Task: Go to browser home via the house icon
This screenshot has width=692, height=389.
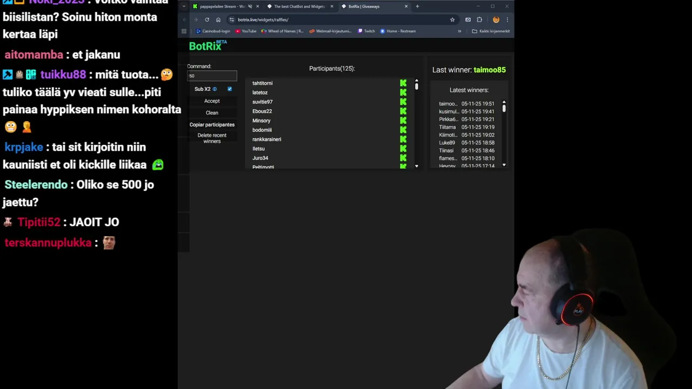Action: point(218,19)
